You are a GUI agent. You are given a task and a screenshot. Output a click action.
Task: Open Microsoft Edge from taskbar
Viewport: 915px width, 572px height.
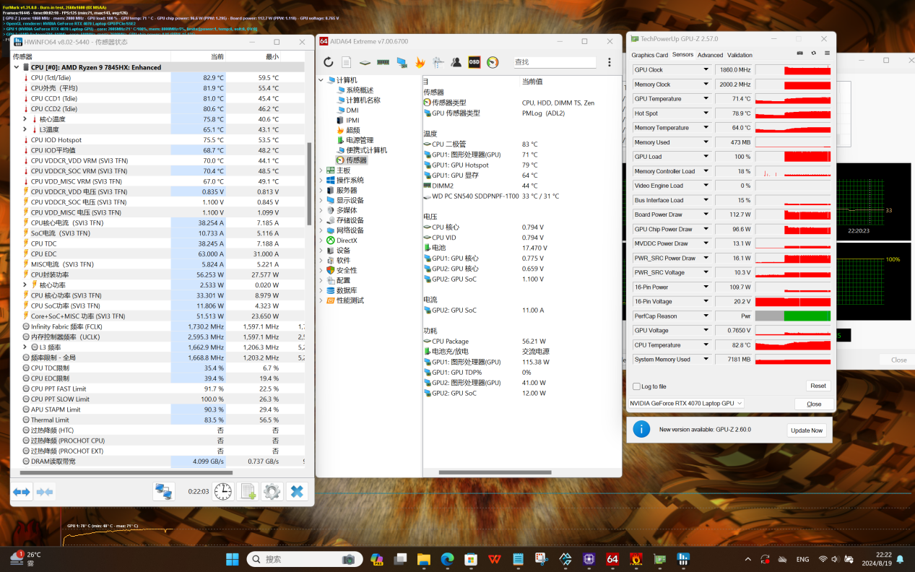pos(447,559)
